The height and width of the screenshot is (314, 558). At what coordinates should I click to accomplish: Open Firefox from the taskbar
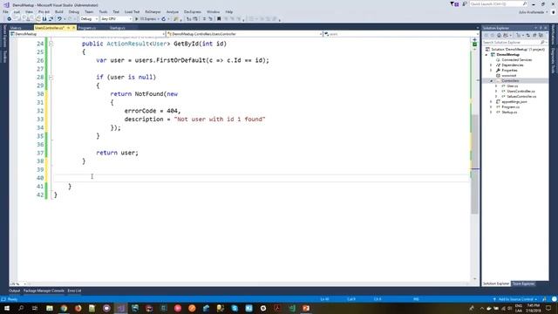tap(78, 308)
